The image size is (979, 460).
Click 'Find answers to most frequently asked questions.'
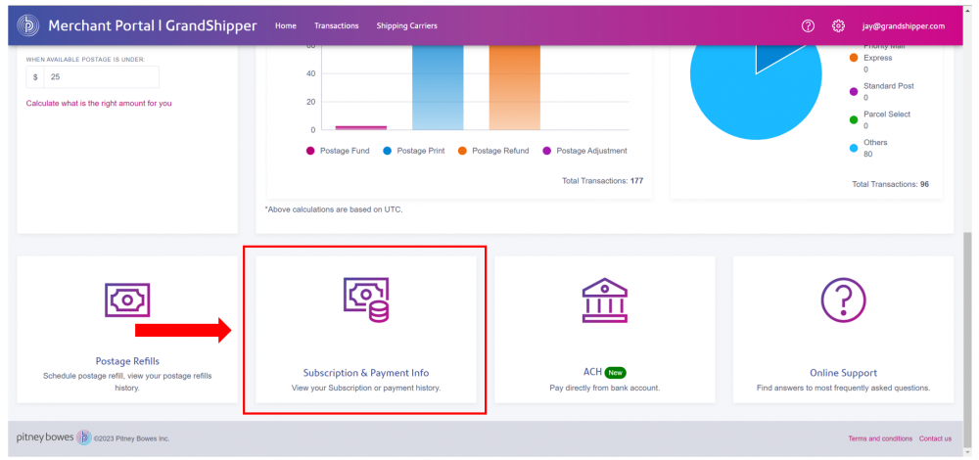[x=844, y=388]
